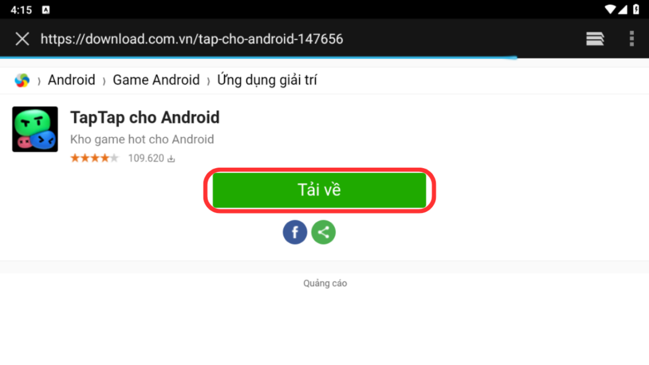649x365 pixels.
Task: Open the Game Android breadcrumb link
Action: tap(156, 80)
